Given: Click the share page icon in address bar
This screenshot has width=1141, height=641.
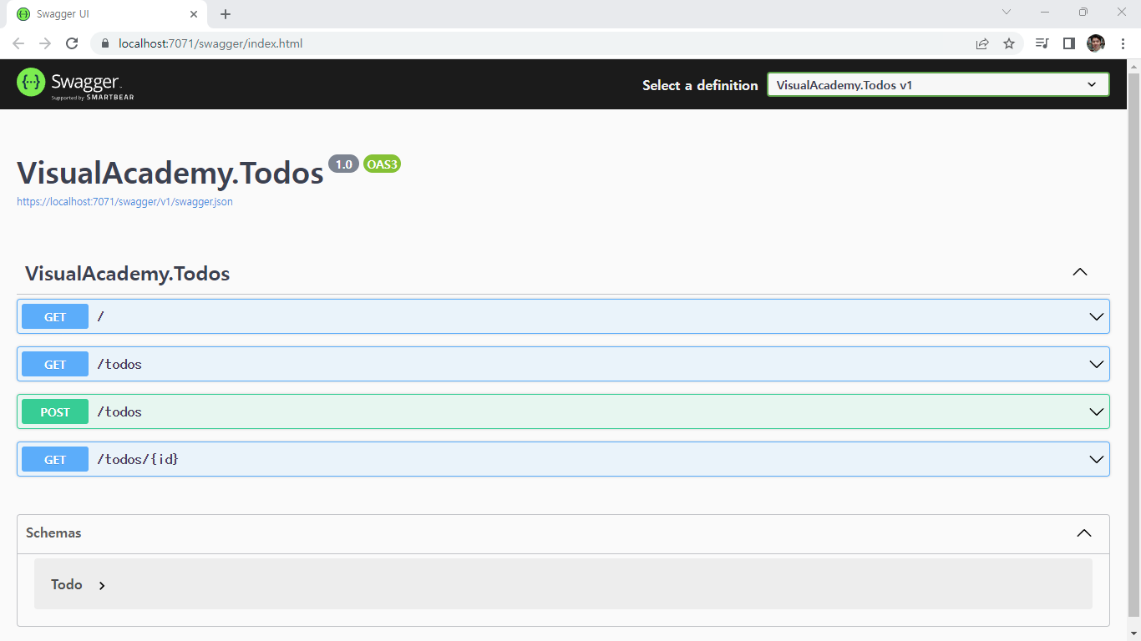Looking at the screenshot, I should pos(982,43).
